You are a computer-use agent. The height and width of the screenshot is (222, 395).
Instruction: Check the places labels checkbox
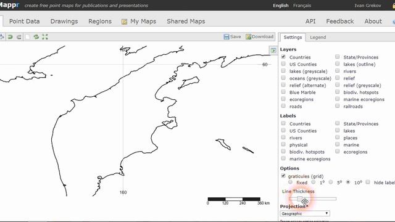[x=338, y=137]
